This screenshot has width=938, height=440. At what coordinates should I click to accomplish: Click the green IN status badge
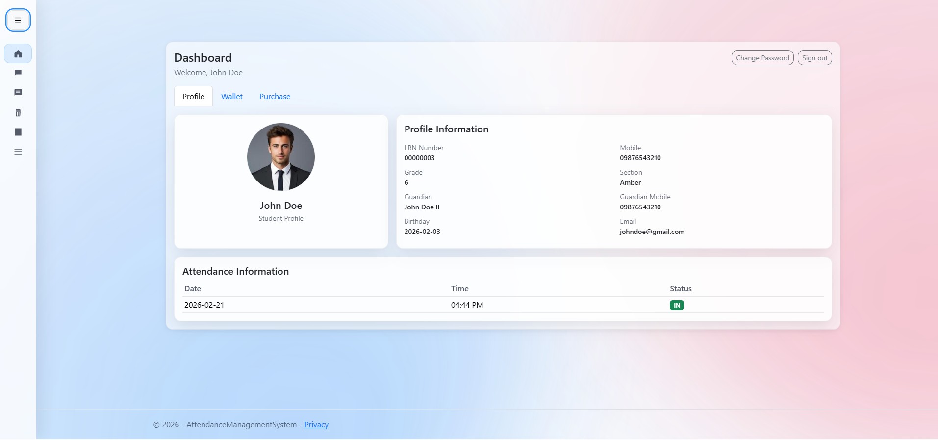point(677,305)
